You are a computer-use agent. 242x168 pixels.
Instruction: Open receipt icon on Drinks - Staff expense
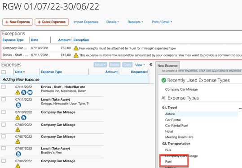(x=24, y=92)
